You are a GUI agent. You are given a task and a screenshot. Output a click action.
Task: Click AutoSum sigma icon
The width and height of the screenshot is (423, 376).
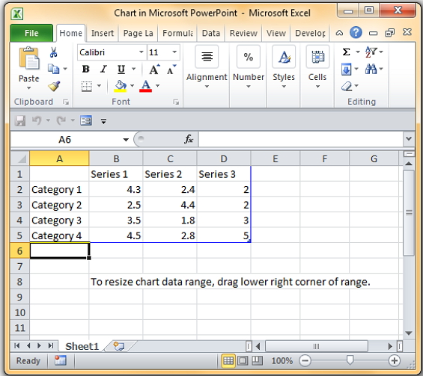click(x=347, y=52)
